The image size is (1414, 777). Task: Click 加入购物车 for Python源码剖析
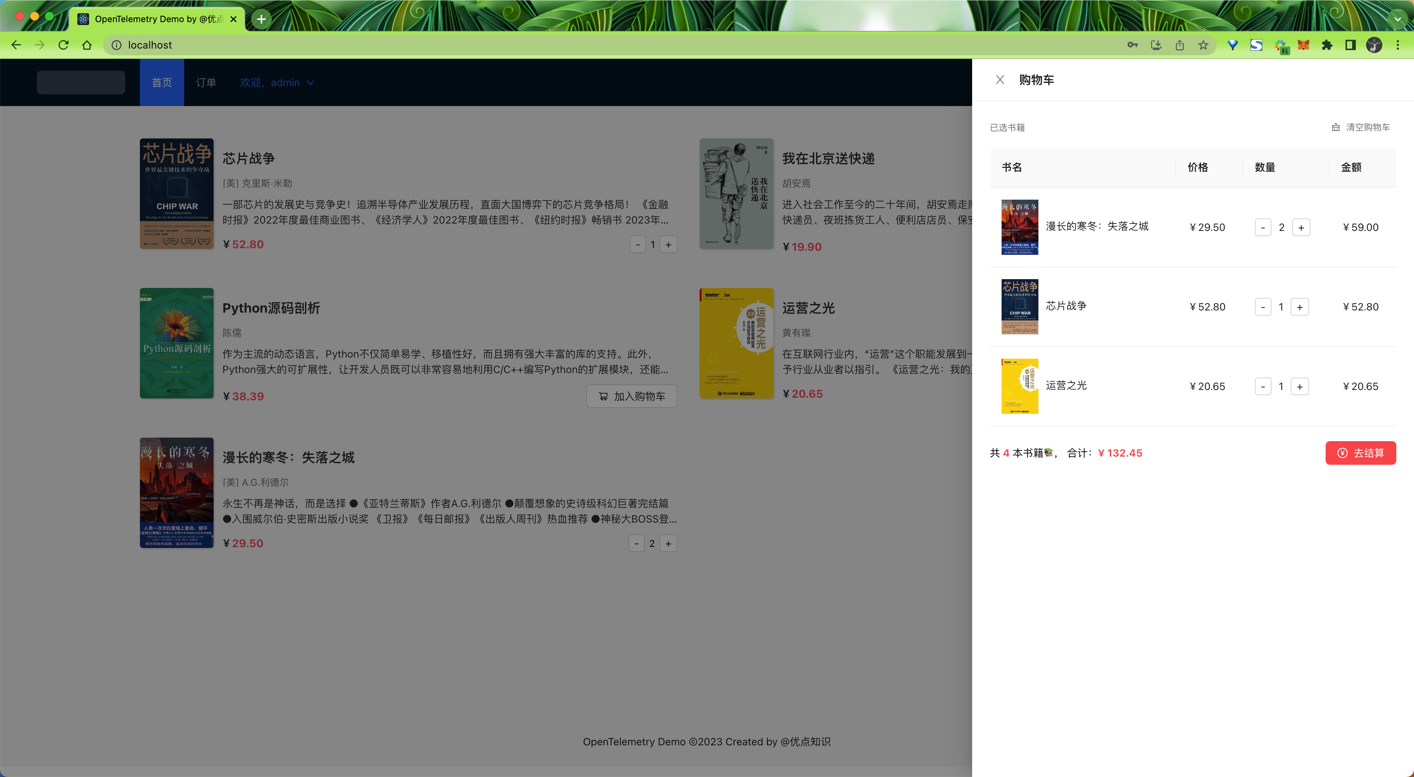[631, 396]
